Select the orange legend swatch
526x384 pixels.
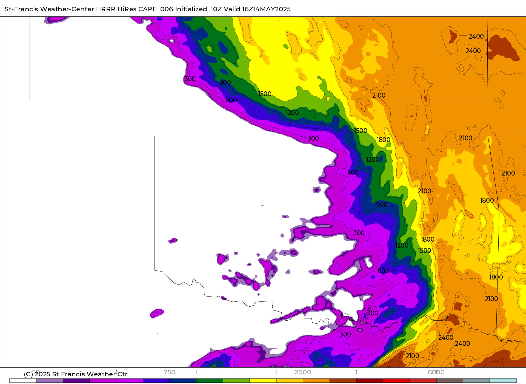pyautogui.click(x=316, y=381)
